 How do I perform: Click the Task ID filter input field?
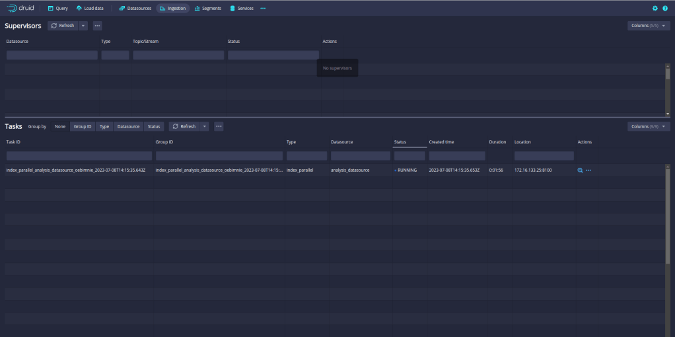[x=79, y=156]
